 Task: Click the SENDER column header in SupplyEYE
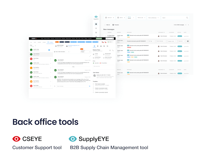pyautogui.click(x=110, y=32)
